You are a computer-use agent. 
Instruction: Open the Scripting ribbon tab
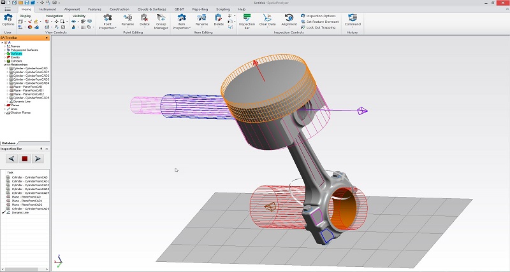tap(222, 10)
